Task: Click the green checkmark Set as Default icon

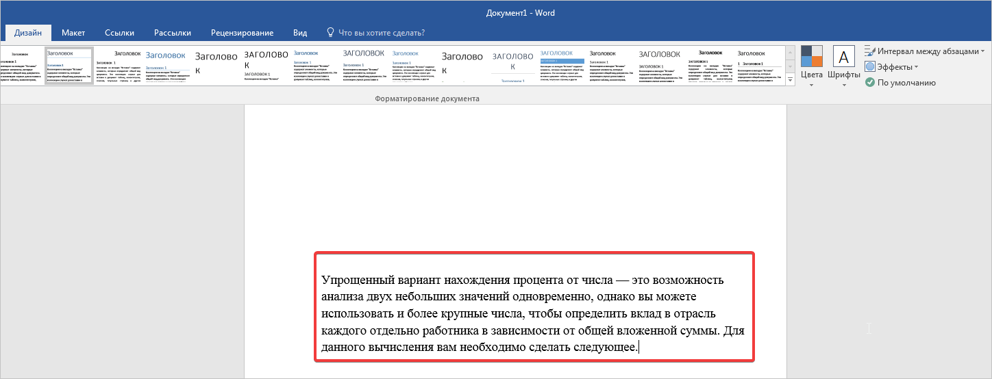Action: coord(870,83)
